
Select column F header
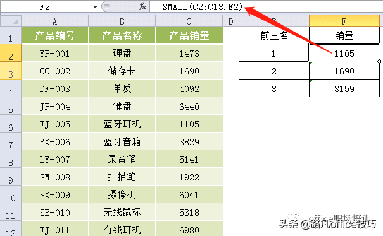coord(344,21)
